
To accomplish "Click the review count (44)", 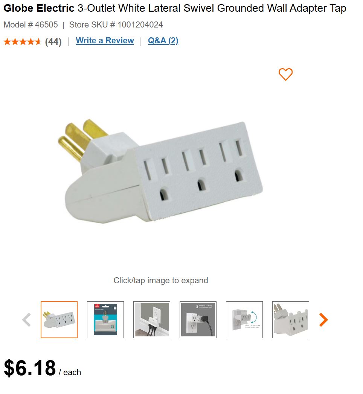I will tap(53, 42).
